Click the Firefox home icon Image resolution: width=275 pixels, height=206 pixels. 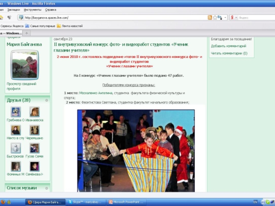pyautogui.click(x=1, y=18)
